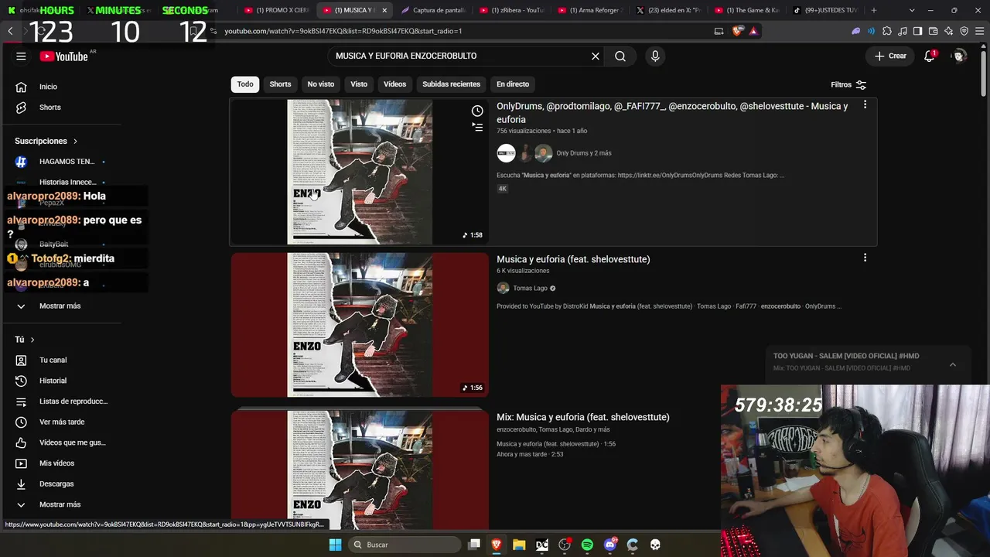Switch to the 'PROMO X CIERRE' tab
This screenshot has width=990, height=557.
tap(275, 10)
